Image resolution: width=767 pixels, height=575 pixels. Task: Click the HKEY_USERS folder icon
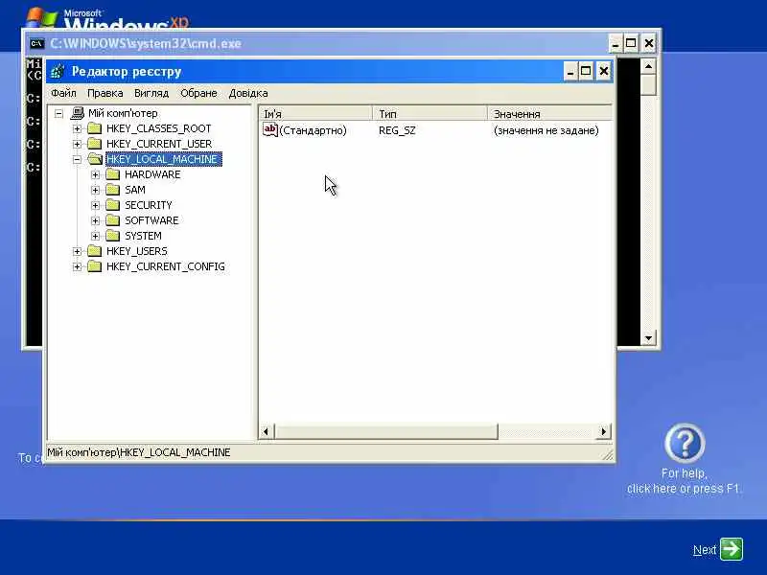[x=94, y=251]
